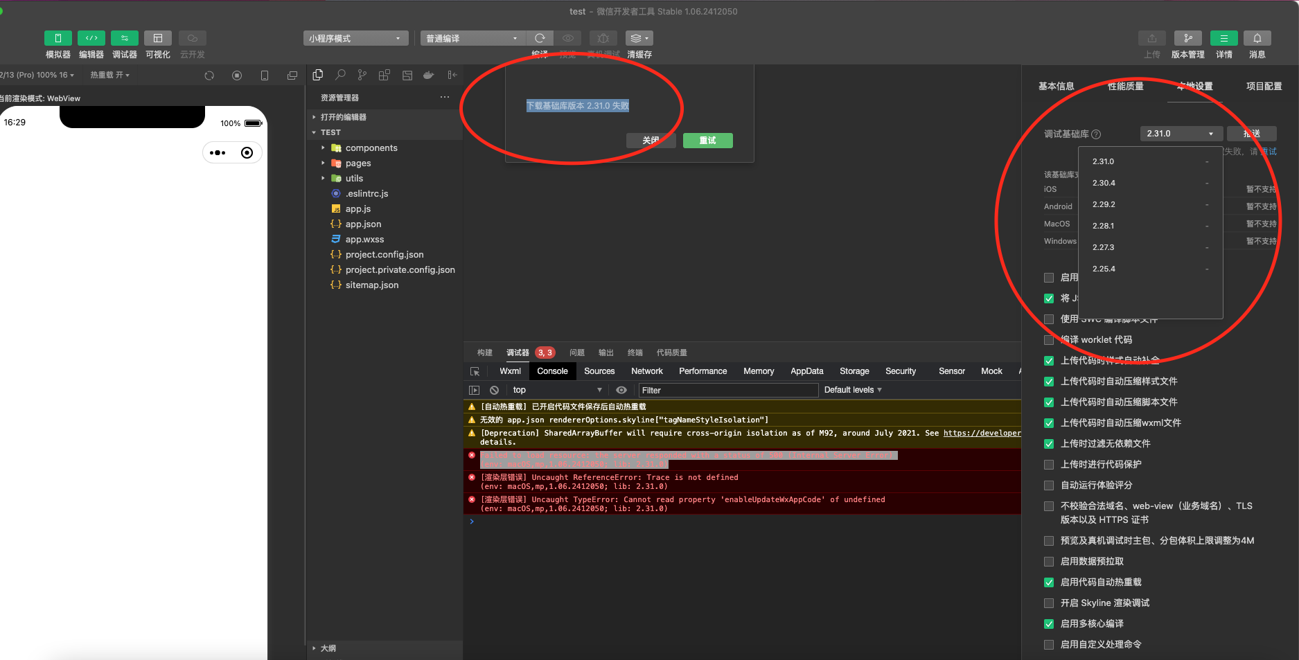
Task: Open the 小程序模式 mode dropdown
Action: 355,38
